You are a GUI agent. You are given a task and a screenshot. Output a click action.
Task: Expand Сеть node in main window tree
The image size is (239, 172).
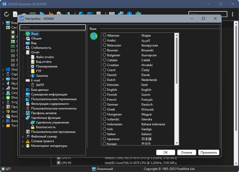tap(3, 93)
